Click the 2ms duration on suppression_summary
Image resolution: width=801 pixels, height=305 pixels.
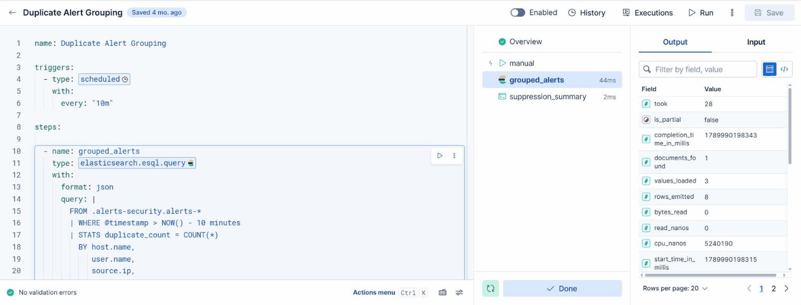pos(609,97)
